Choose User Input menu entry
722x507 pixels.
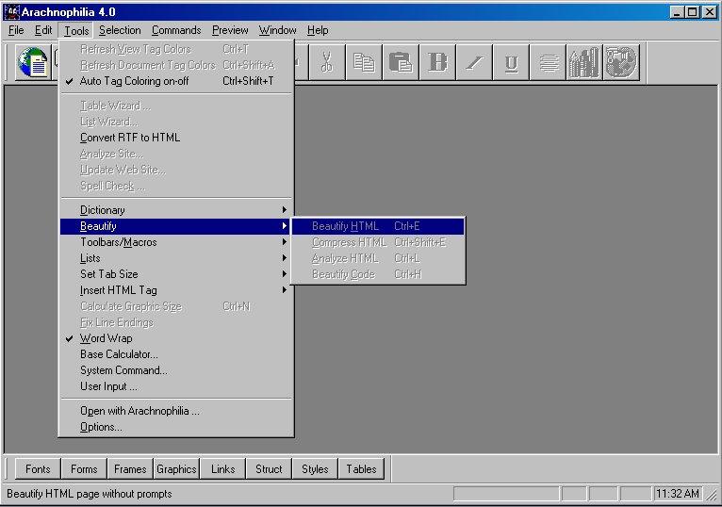coord(177,386)
